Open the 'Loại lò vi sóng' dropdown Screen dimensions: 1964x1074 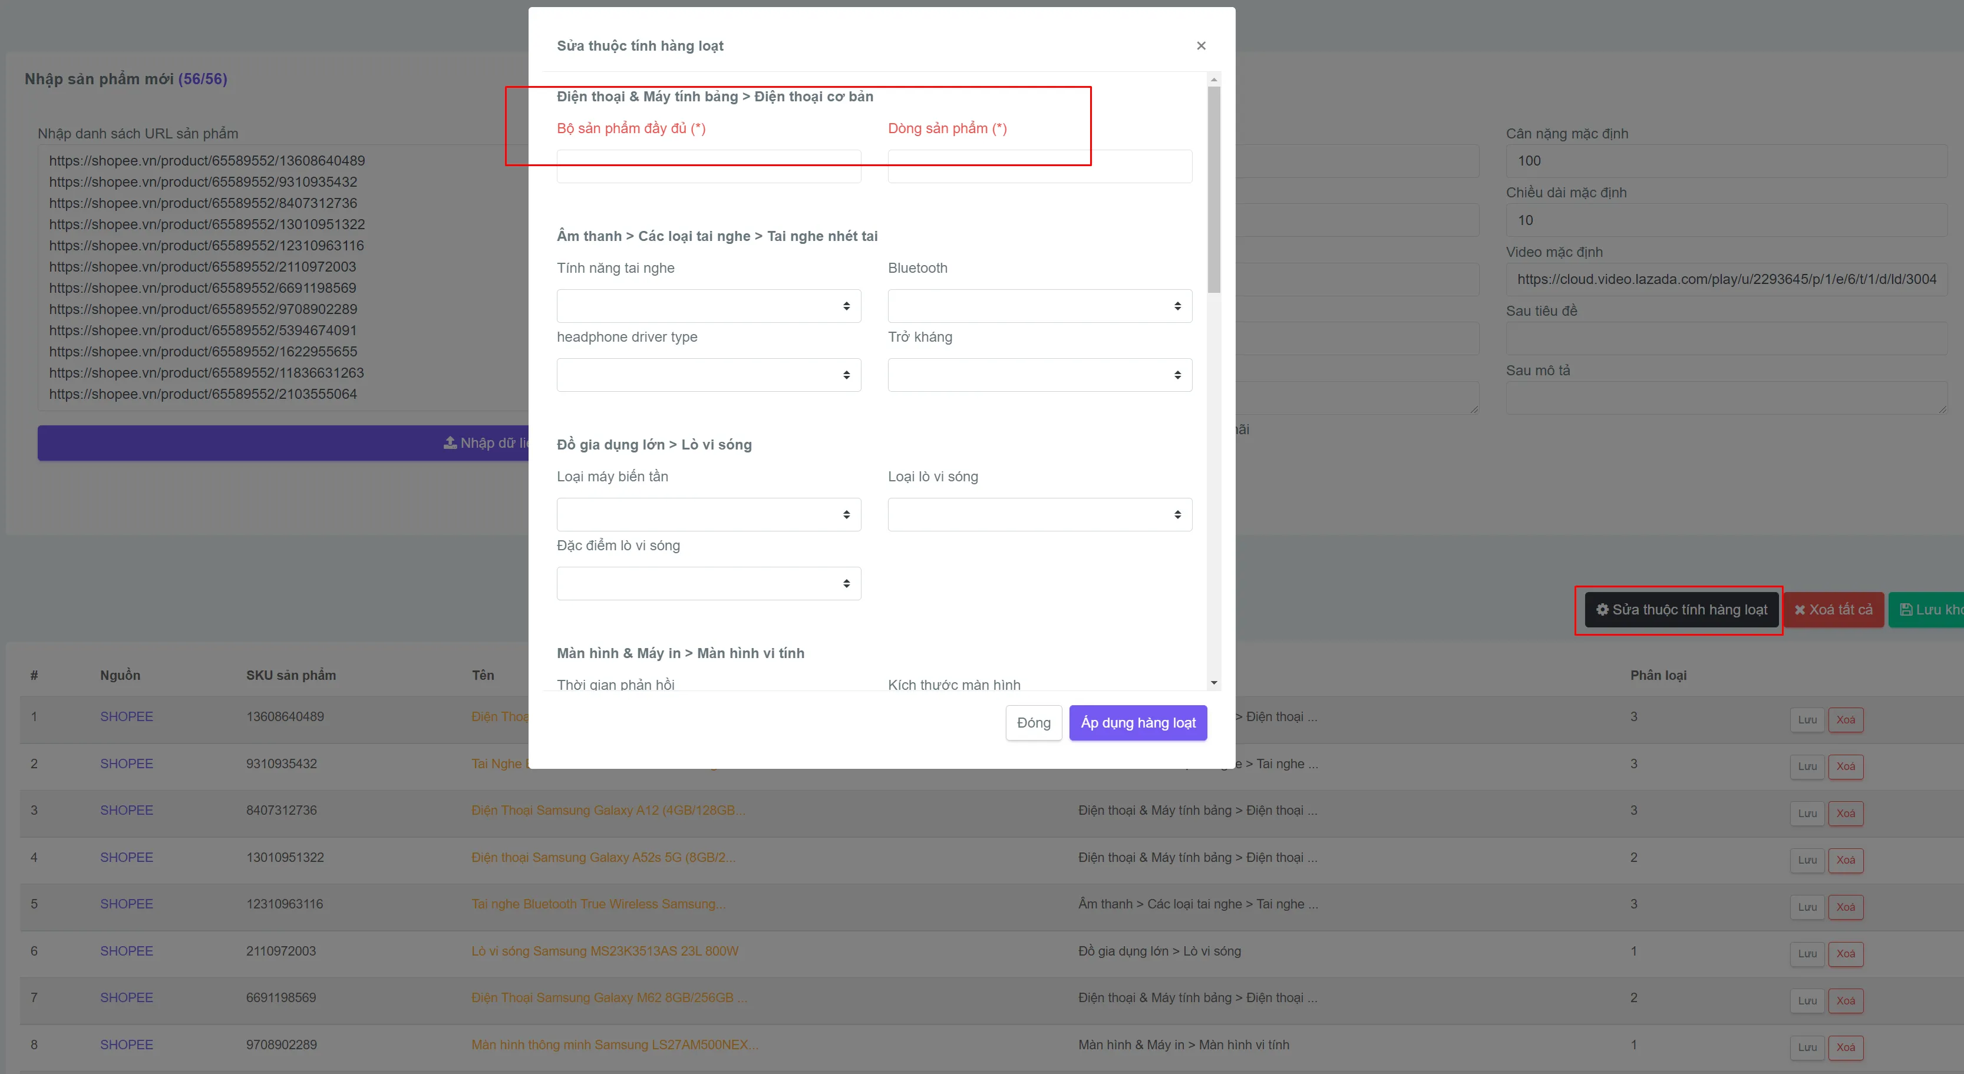click(x=1039, y=514)
